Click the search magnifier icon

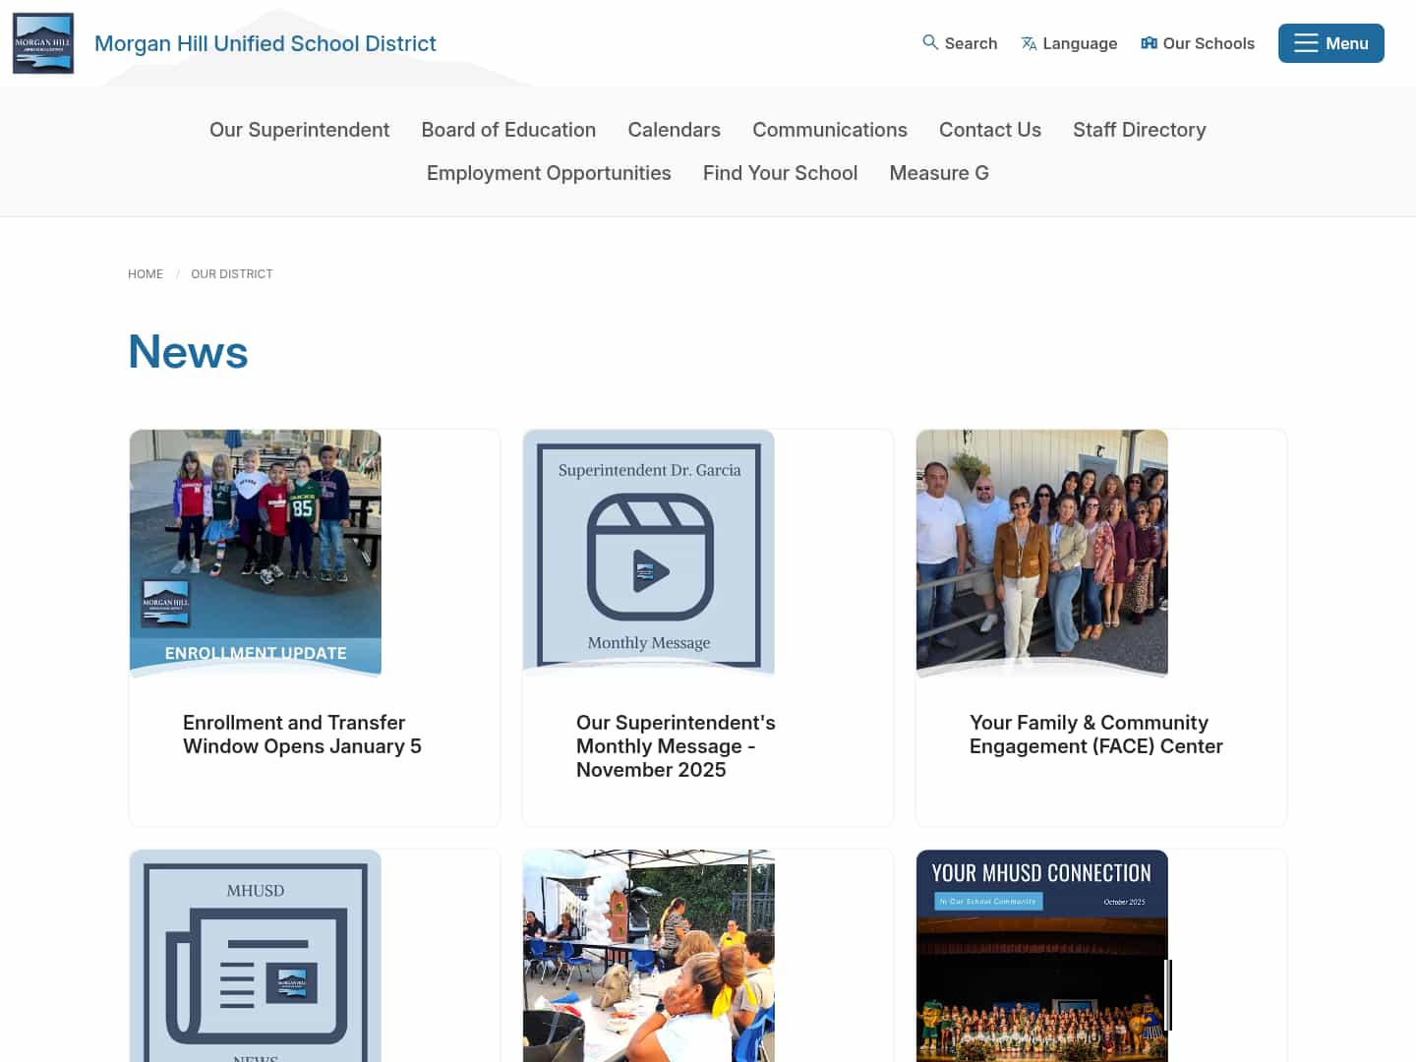929,43
